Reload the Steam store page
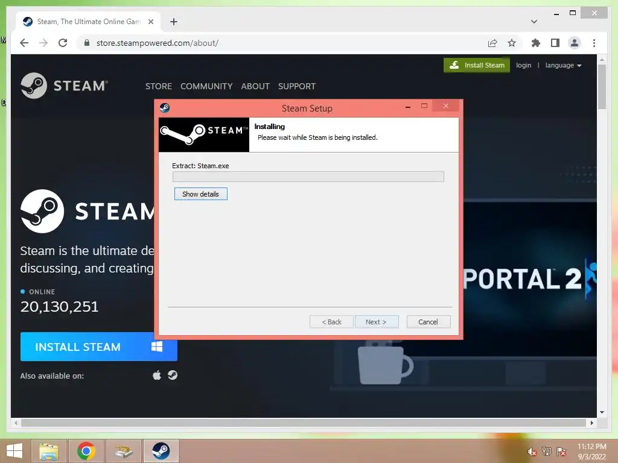 (x=63, y=43)
